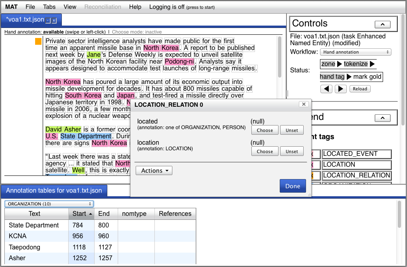Screen dimensions: 407x267
Task: Collapse the Legend panel
Action: pos(383,118)
